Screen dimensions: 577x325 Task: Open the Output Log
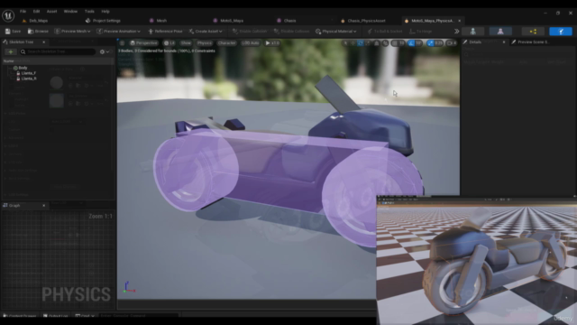coord(56,316)
